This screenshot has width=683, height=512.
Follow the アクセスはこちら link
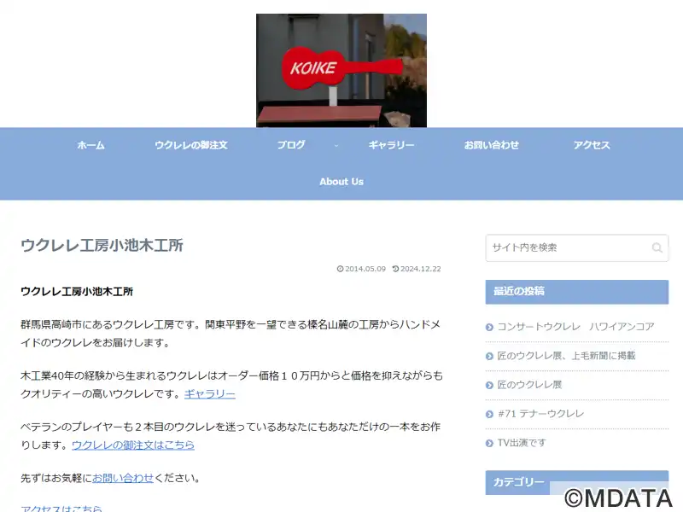[x=61, y=508]
